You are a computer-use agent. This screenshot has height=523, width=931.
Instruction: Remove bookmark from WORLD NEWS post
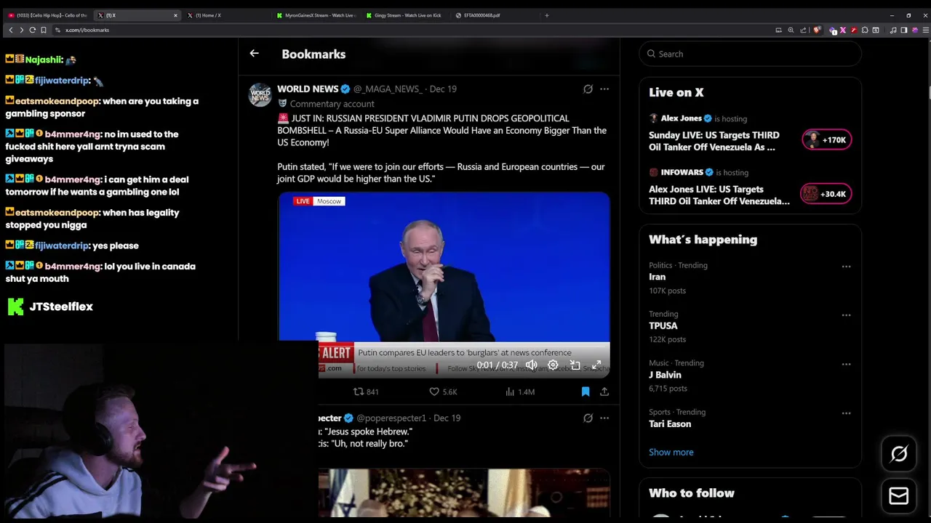click(x=585, y=392)
